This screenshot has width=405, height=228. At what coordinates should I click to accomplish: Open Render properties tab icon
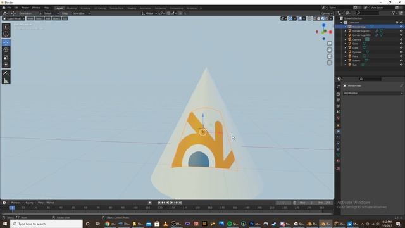[338, 94]
